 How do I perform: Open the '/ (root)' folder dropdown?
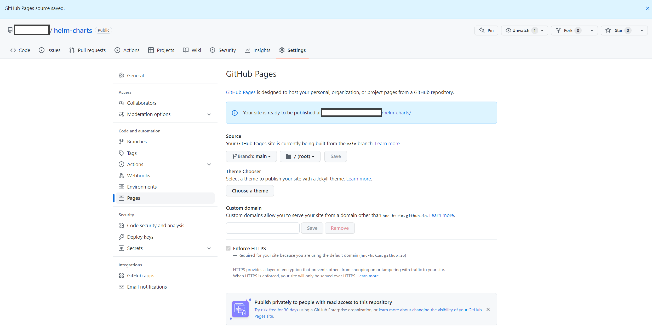click(x=300, y=156)
